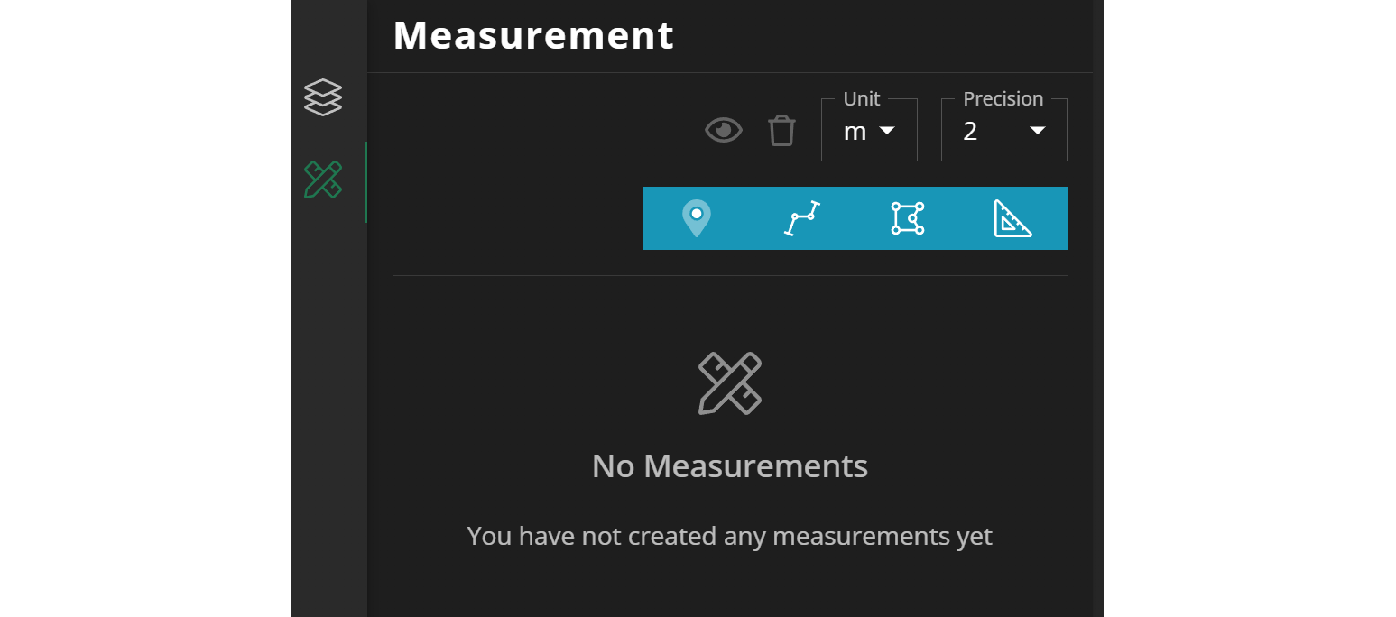Open the Precision dropdown
1396x617 pixels.
[1004, 131]
